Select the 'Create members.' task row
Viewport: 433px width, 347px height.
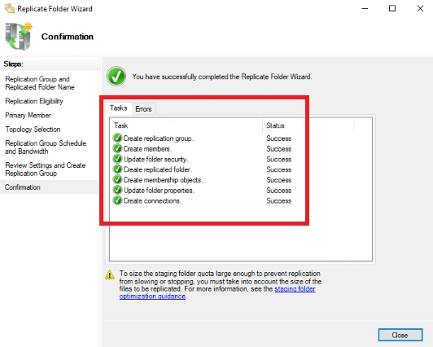[202, 148]
